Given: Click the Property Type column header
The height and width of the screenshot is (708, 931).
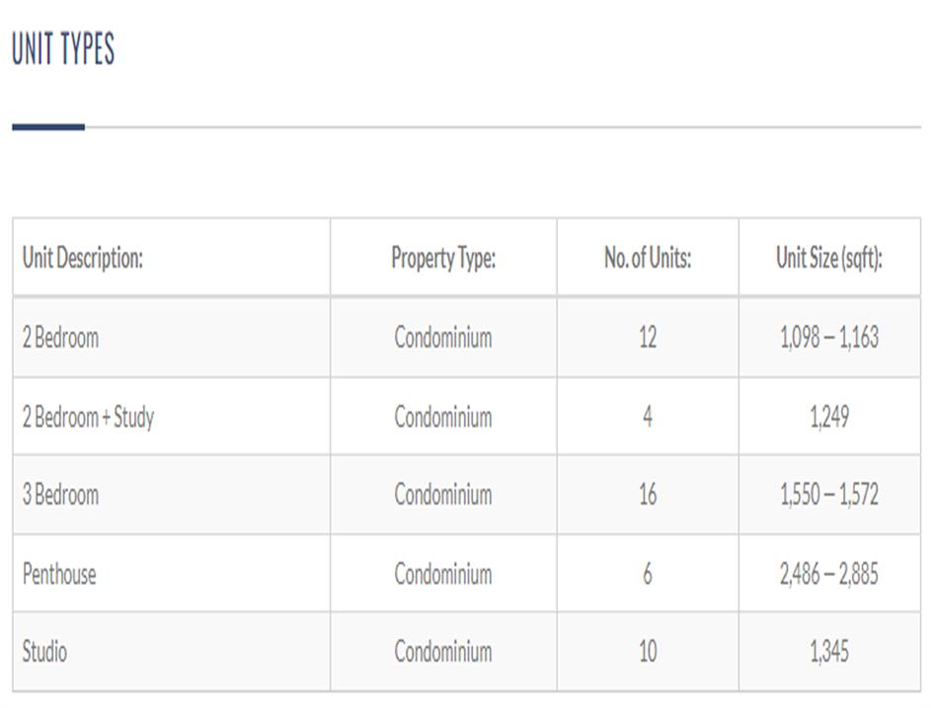Looking at the screenshot, I should [443, 259].
